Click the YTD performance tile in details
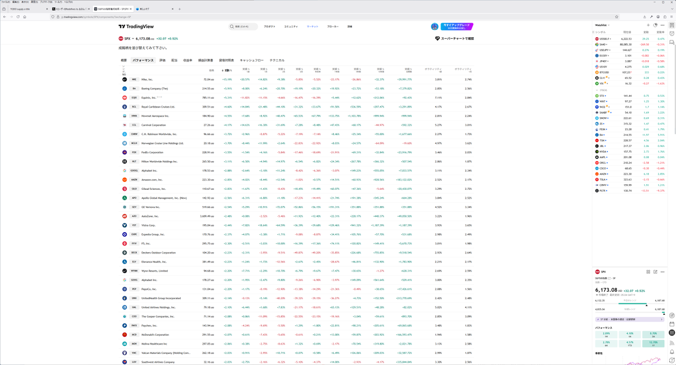The height and width of the screenshot is (365, 676). (x=630, y=343)
